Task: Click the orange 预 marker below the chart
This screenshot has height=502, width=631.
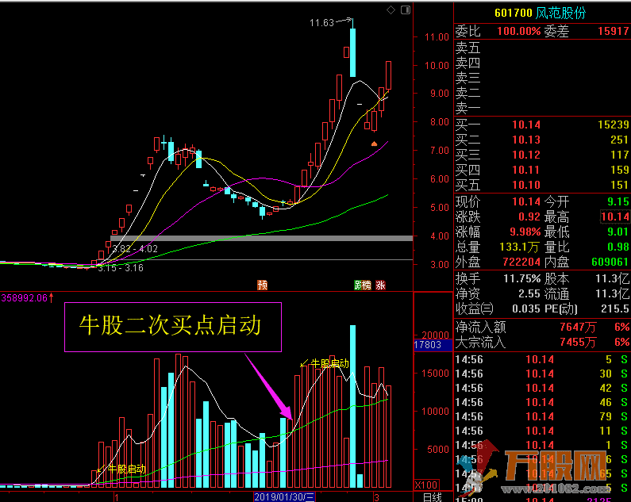Action: click(263, 285)
